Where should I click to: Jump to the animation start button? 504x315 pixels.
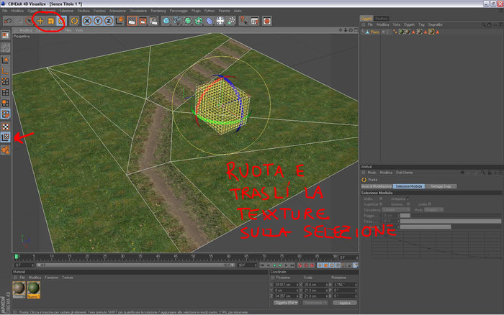tap(262, 265)
